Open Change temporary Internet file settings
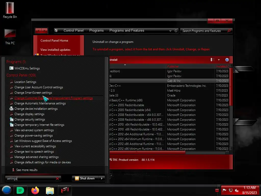This screenshot has width=261, height=196. coord(39,125)
